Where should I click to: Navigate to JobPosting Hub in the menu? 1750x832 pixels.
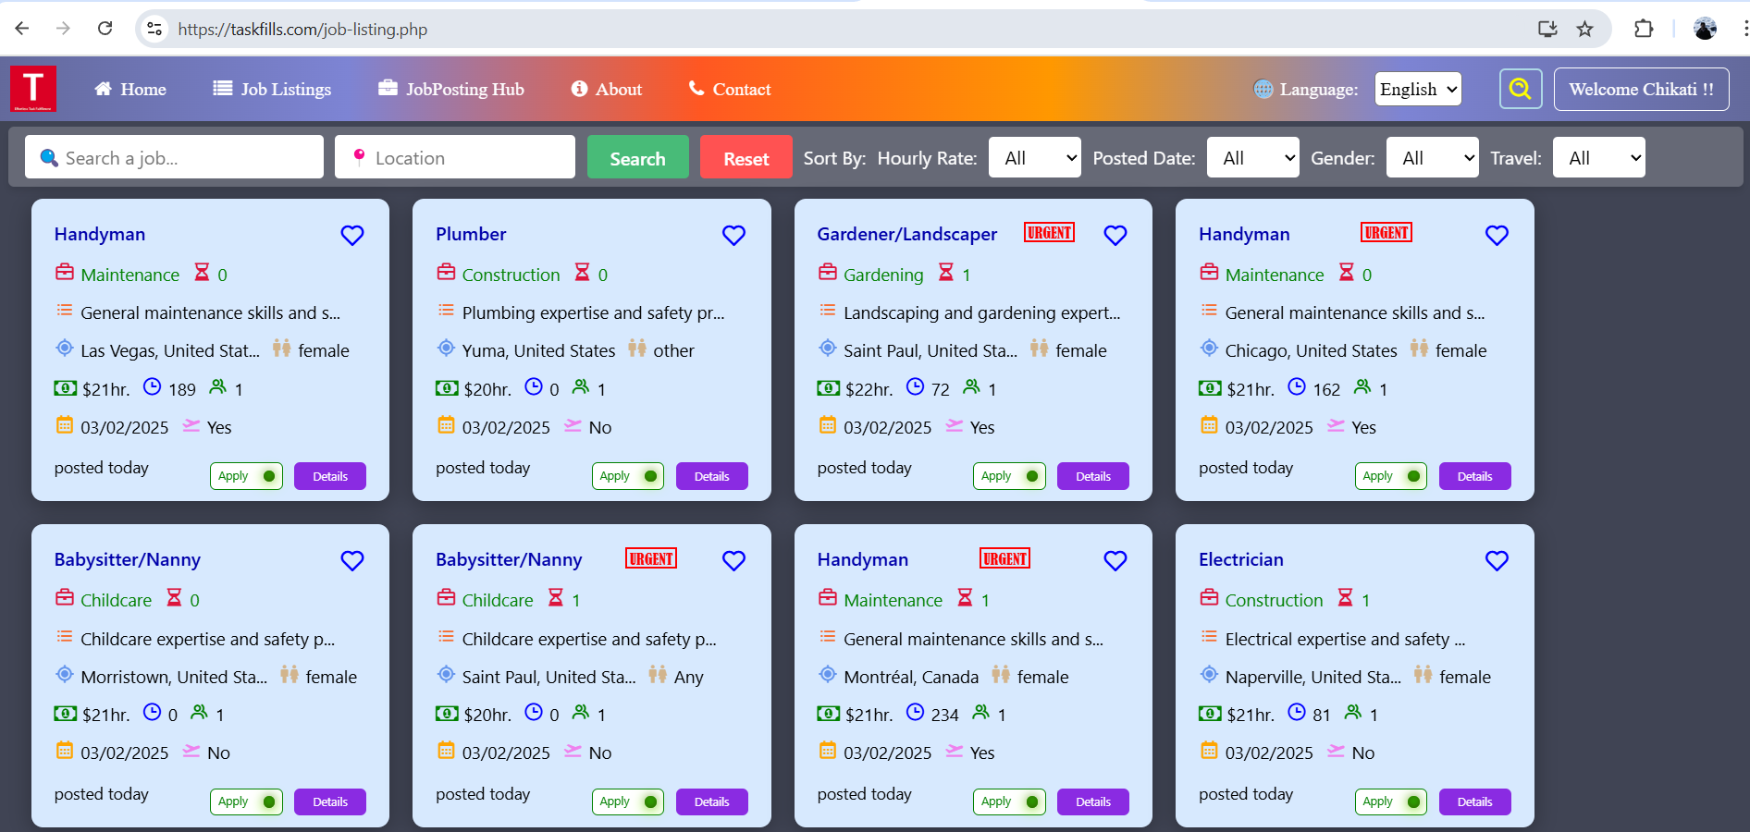(464, 89)
